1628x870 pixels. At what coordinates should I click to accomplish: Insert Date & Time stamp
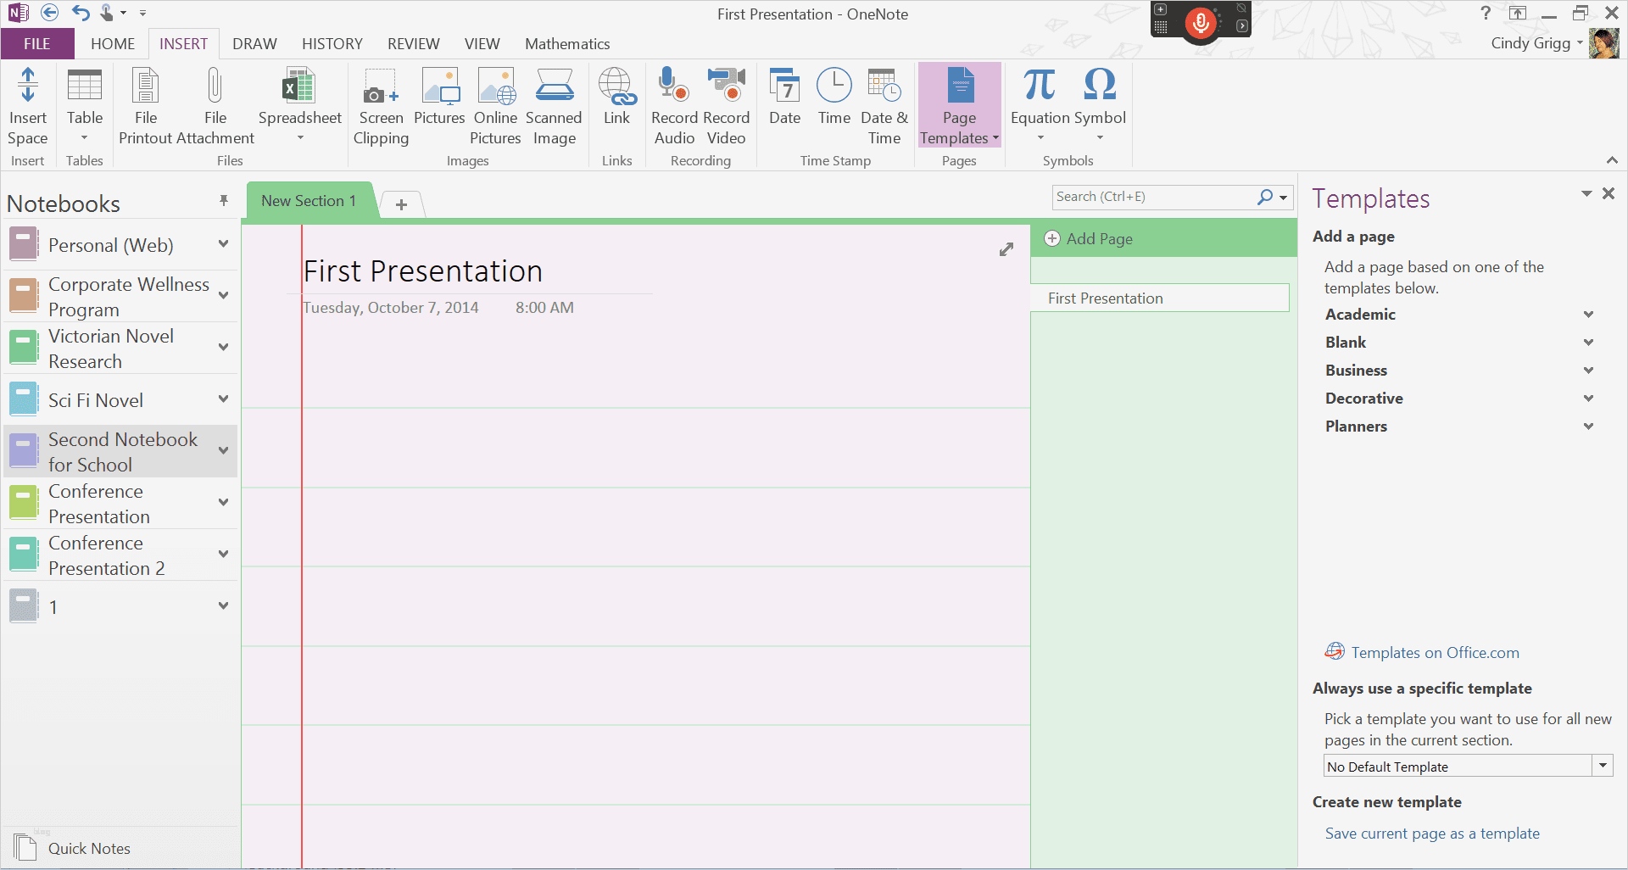pyautogui.click(x=884, y=106)
